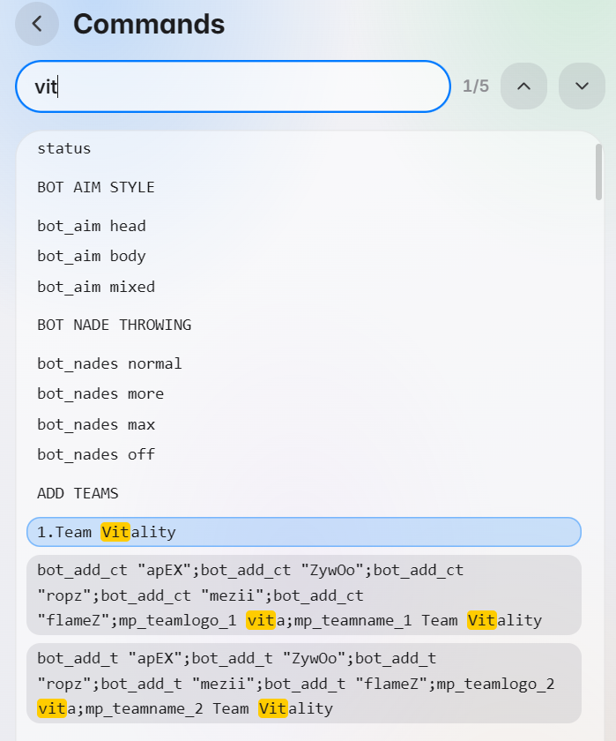Click the list's vertical scrollbar

coord(598,173)
